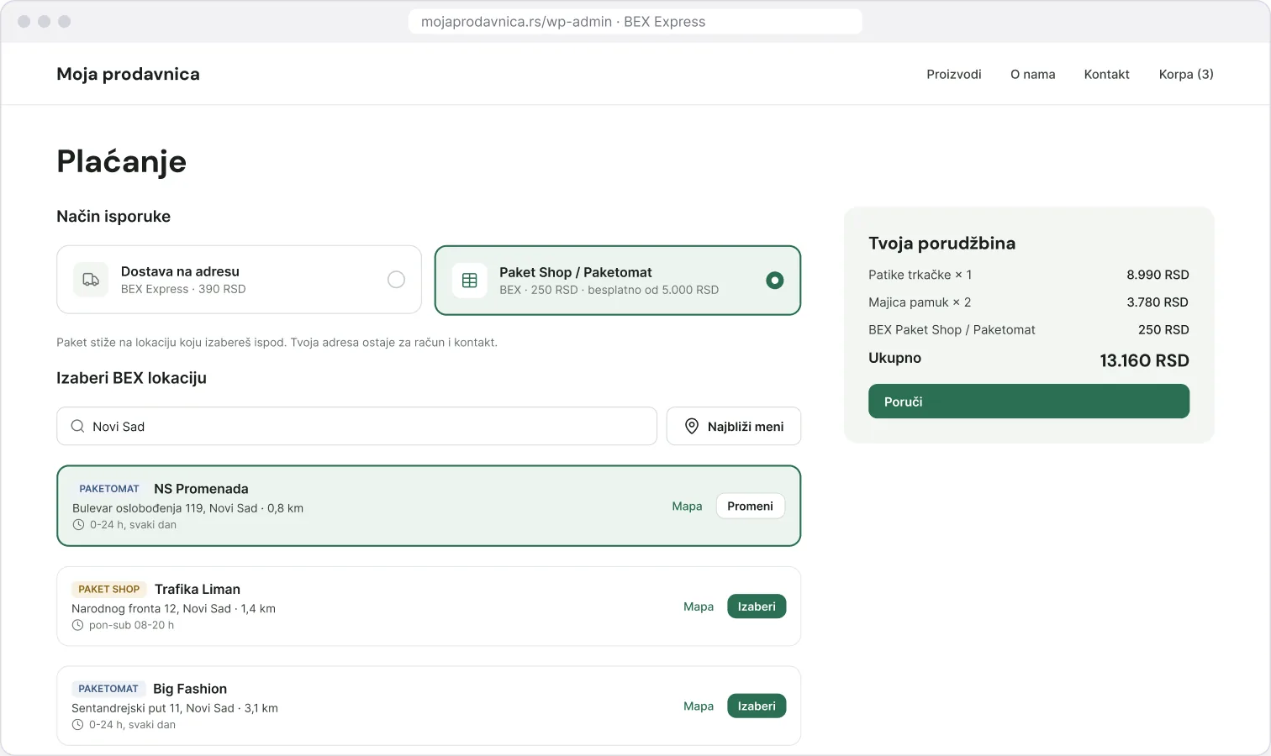This screenshot has height=756, width=1271.
Task: Click the PAKET SHOP badge on Trafika Liman
Action: click(109, 589)
